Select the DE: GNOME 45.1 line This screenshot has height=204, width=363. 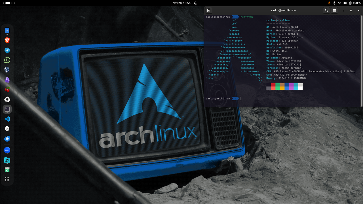277,51
